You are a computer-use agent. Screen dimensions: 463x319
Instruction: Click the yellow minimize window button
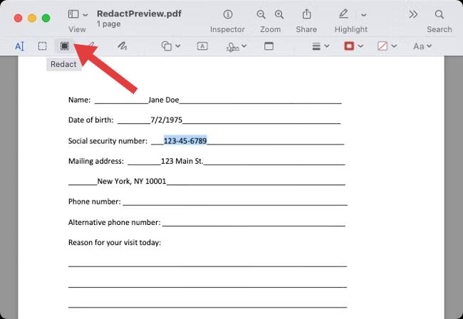click(x=32, y=19)
